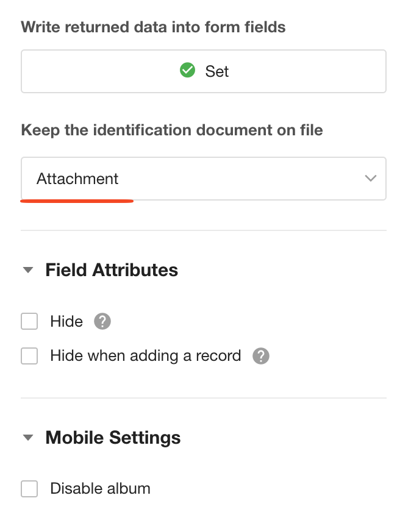411x512 pixels.
Task: Click "Write returned data into form fields" heading
Action: tap(154, 27)
